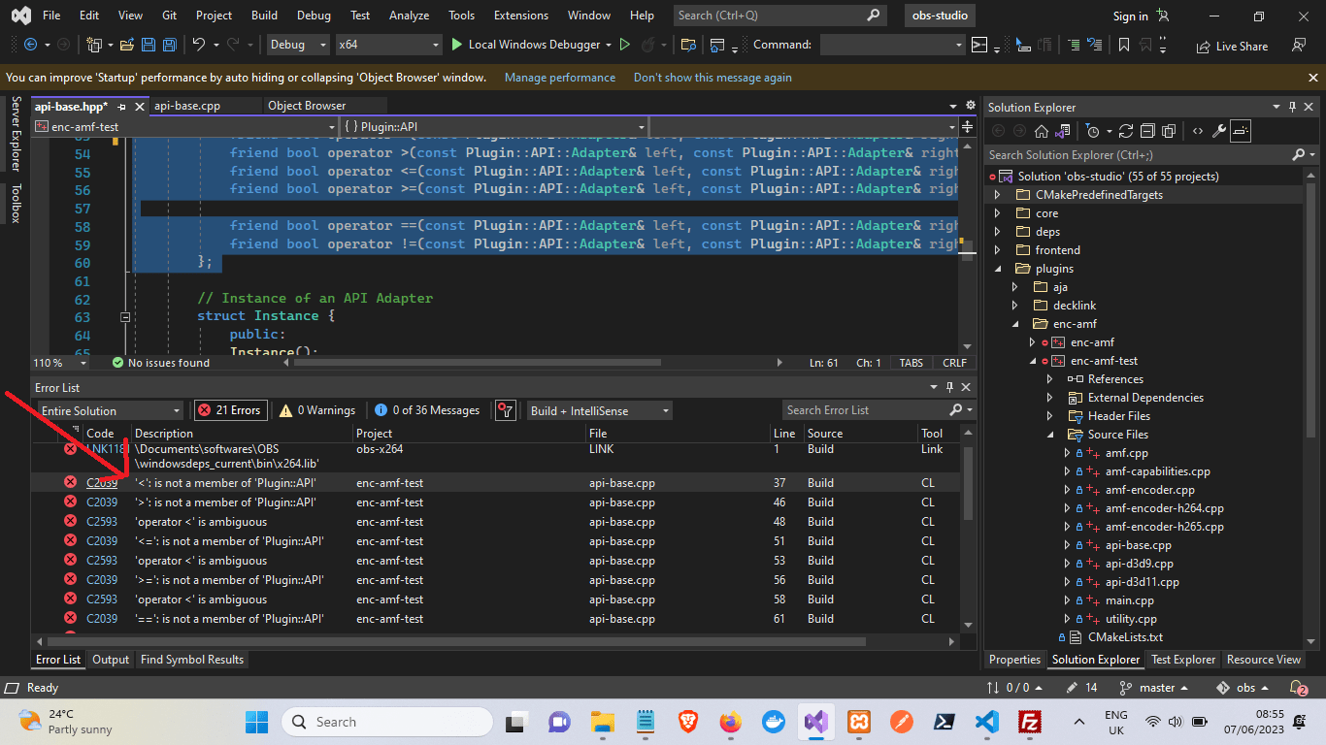Expand the Header Files node

[x=1050, y=416]
